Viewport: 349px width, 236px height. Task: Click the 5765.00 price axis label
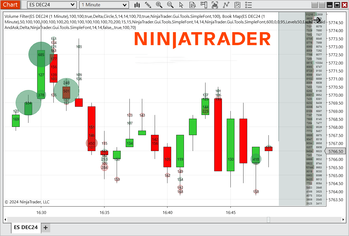click(x=335, y=175)
